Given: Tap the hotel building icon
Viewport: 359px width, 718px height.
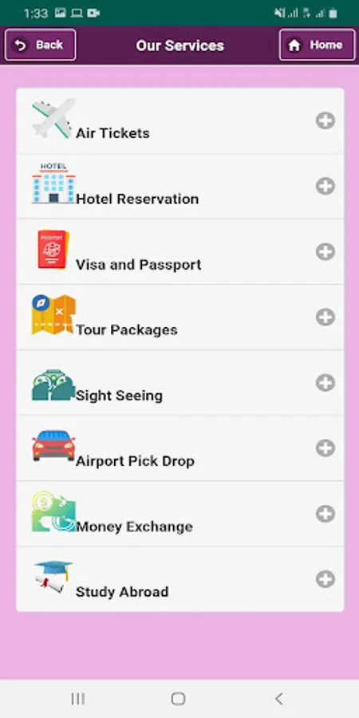Looking at the screenshot, I should tap(53, 183).
